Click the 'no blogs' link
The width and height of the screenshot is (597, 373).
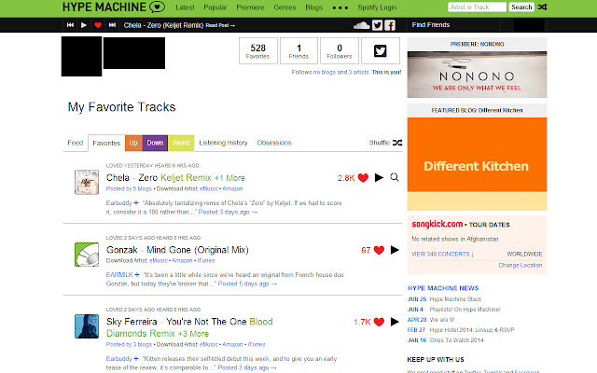click(325, 72)
